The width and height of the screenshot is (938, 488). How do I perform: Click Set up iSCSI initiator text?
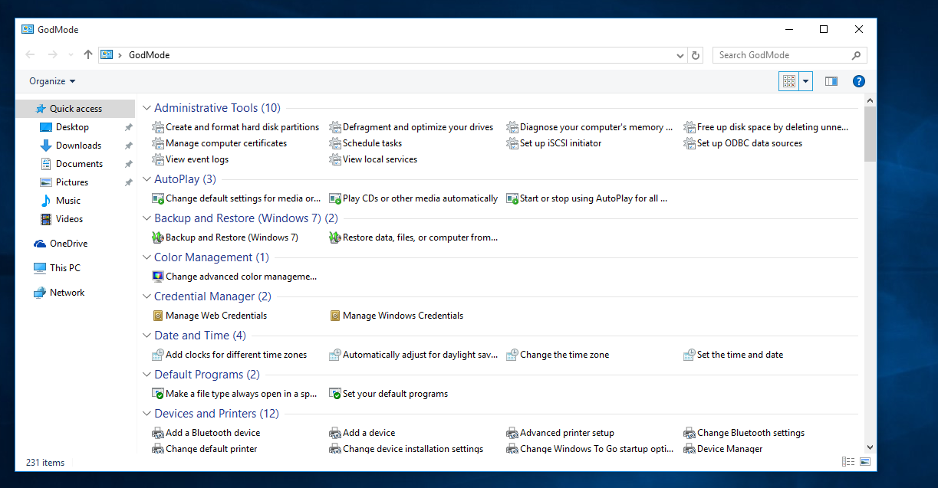click(561, 143)
